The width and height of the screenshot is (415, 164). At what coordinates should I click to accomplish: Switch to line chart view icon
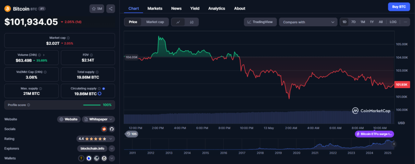(x=178, y=22)
